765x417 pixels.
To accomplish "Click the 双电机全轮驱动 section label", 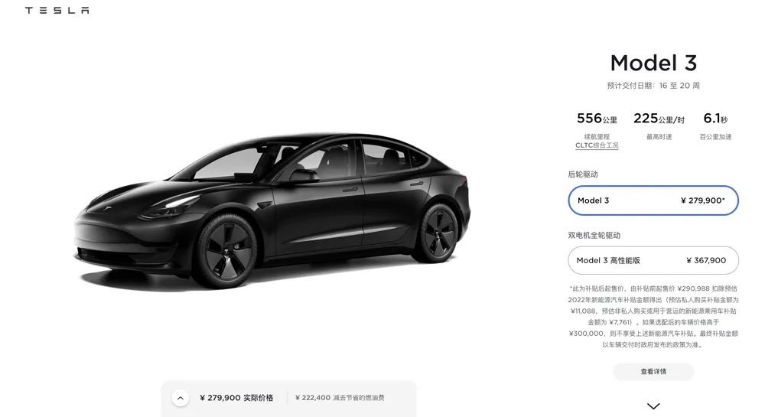I will pyautogui.click(x=594, y=235).
